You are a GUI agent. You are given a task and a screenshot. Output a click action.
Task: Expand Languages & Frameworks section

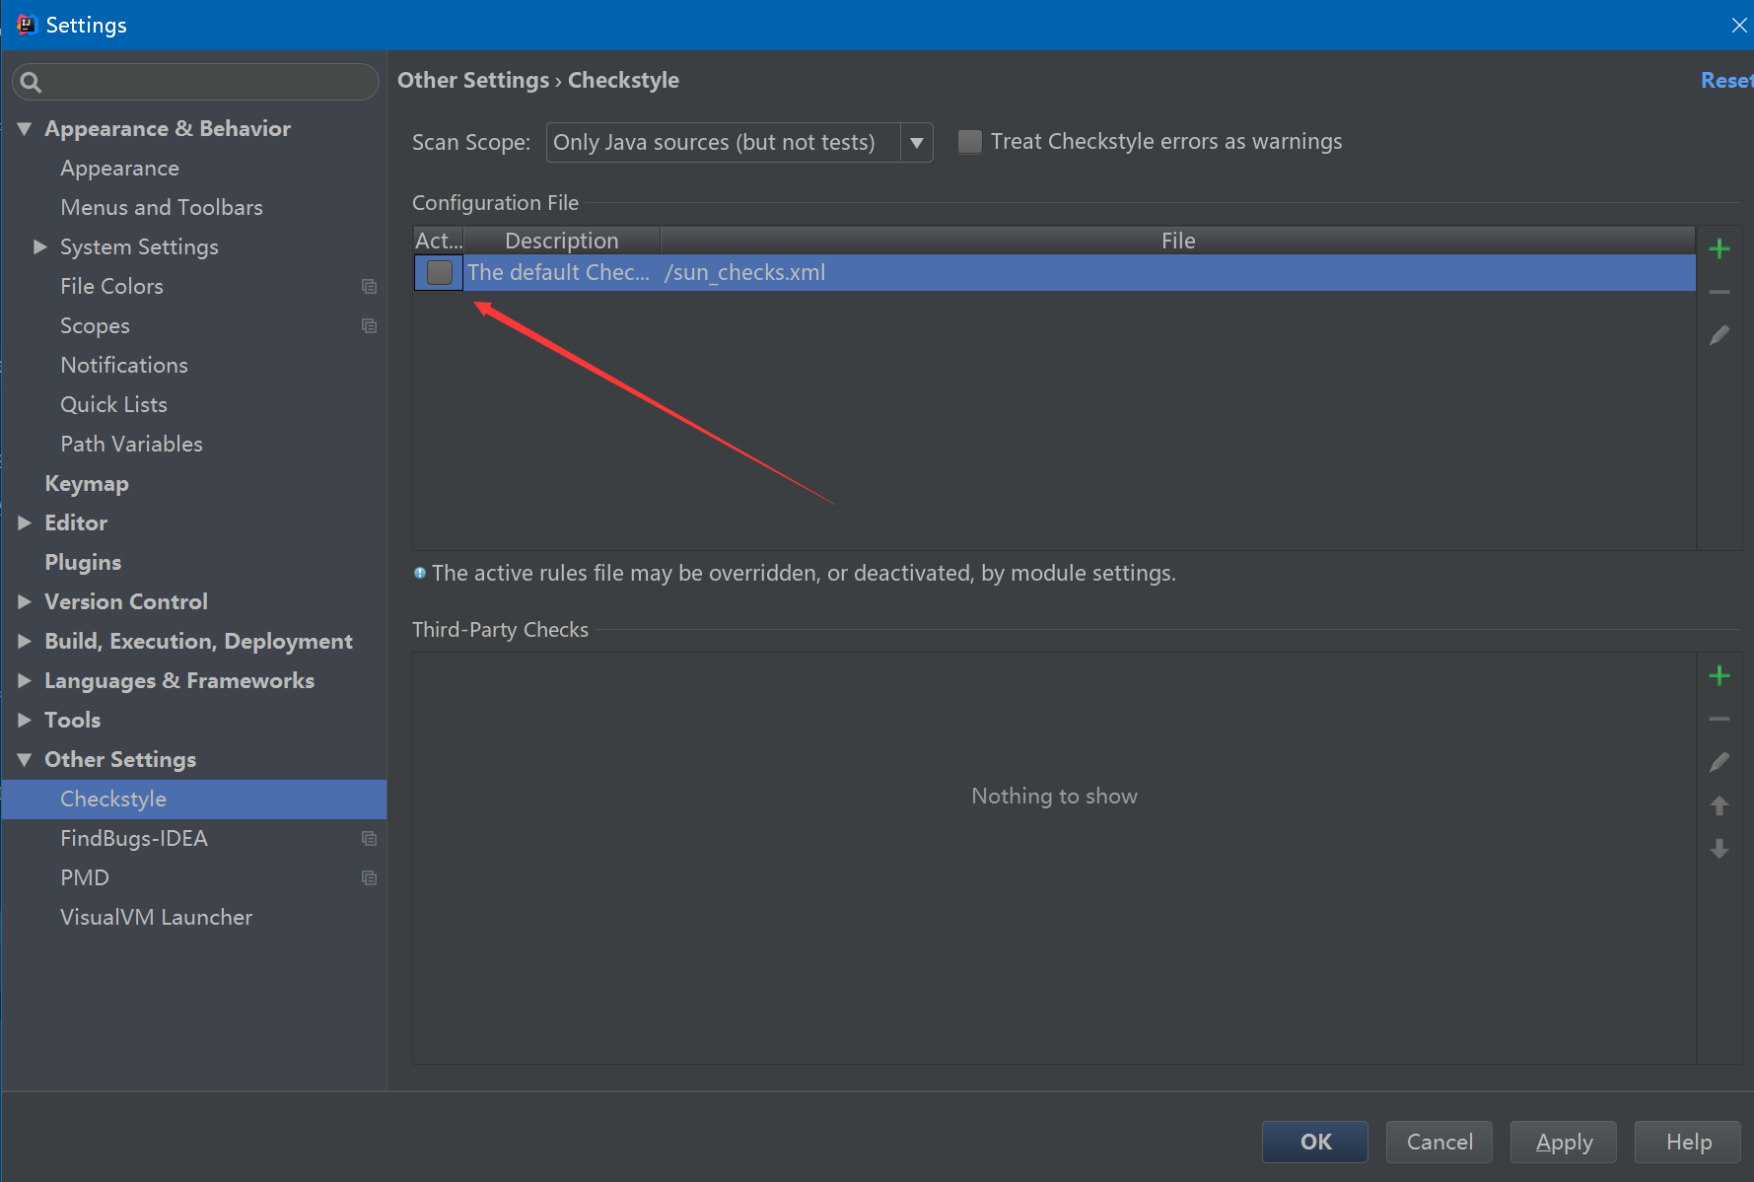(25, 680)
